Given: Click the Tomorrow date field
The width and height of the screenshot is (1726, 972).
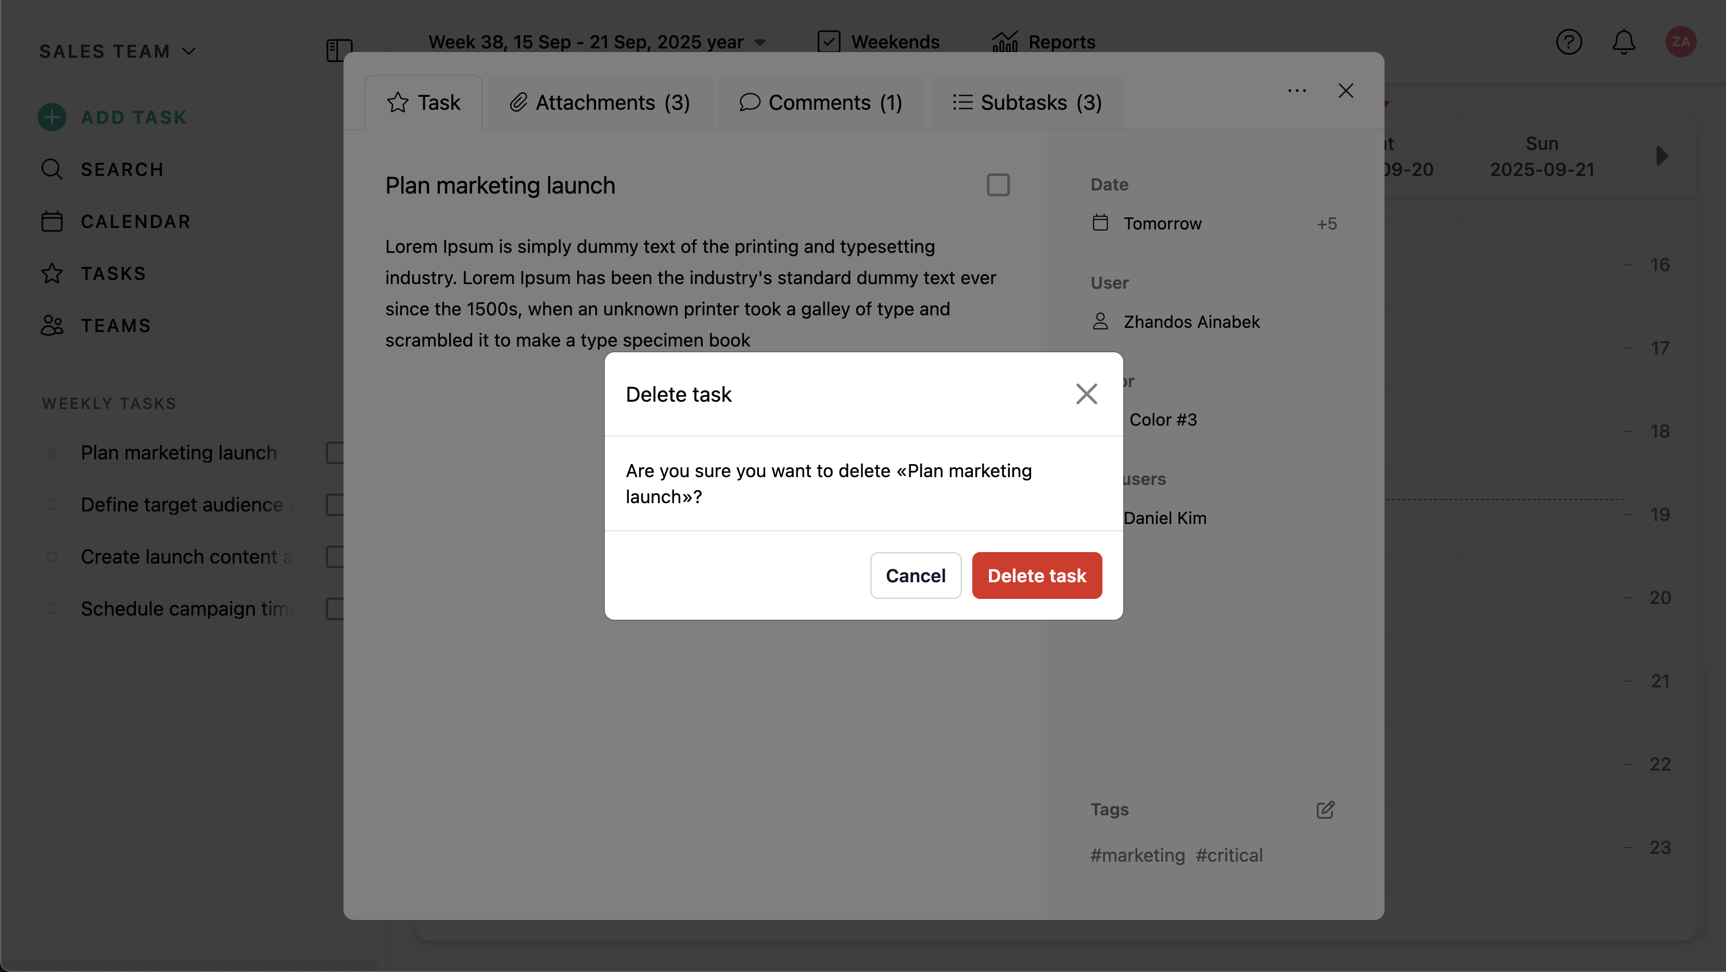Looking at the screenshot, I should (1162, 223).
